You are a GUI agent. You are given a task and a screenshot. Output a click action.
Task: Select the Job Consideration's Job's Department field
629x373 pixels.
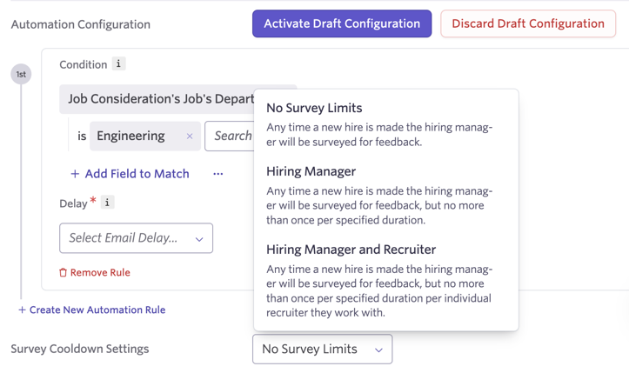[x=157, y=99]
